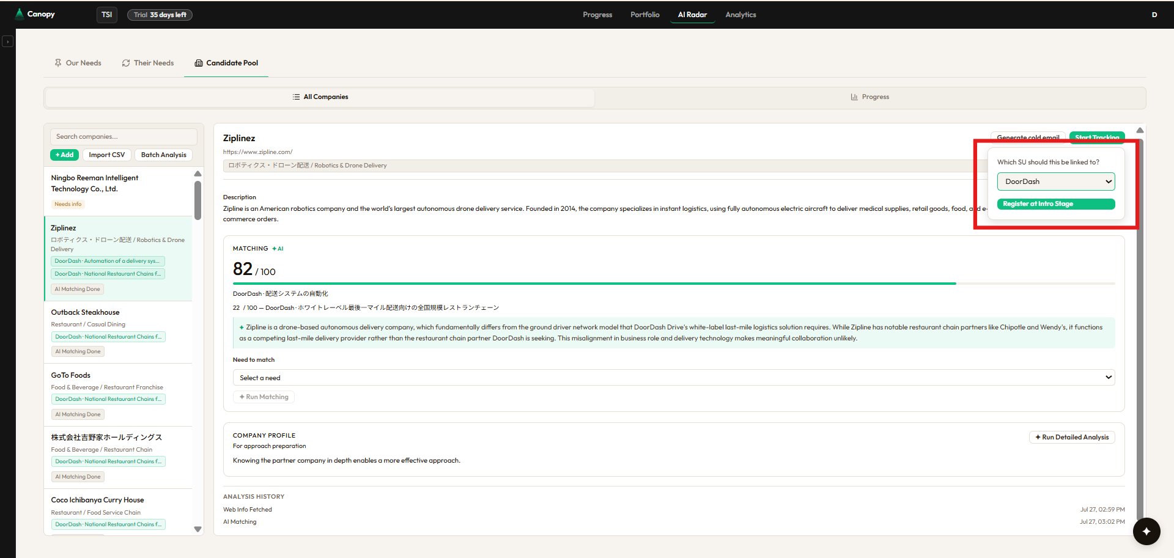Click Outback Steakhouse's National Restaurant Chains tag
This screenshot has width=1174, height=558.
(x=108, y=337)
